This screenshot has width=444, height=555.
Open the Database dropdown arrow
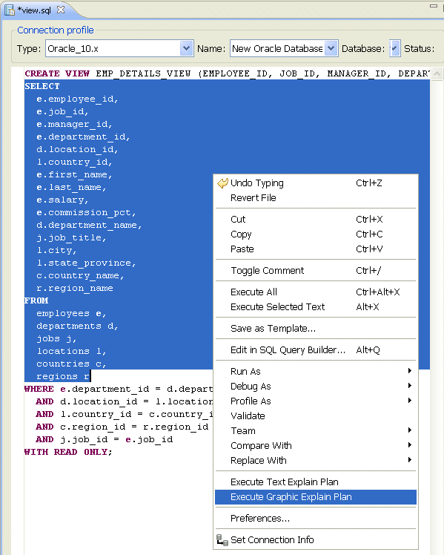point(394,48)
